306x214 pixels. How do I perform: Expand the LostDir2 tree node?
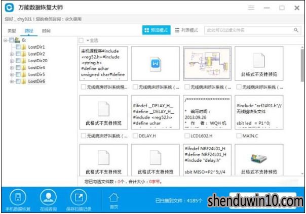12,54
